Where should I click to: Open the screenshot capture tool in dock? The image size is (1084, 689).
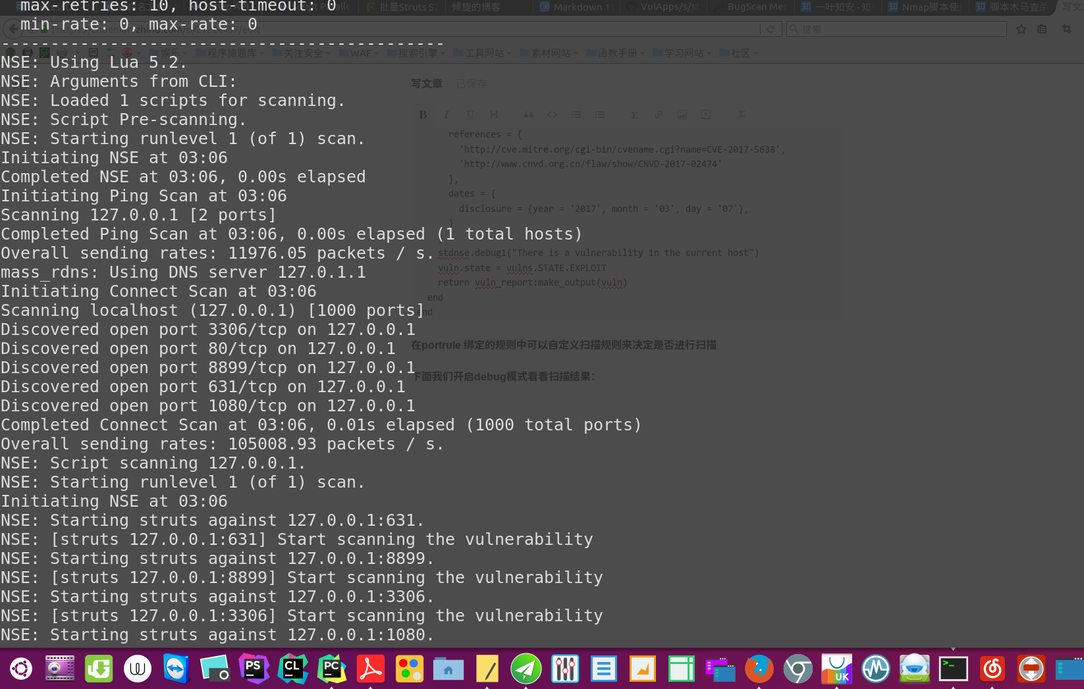pos(215,669)
